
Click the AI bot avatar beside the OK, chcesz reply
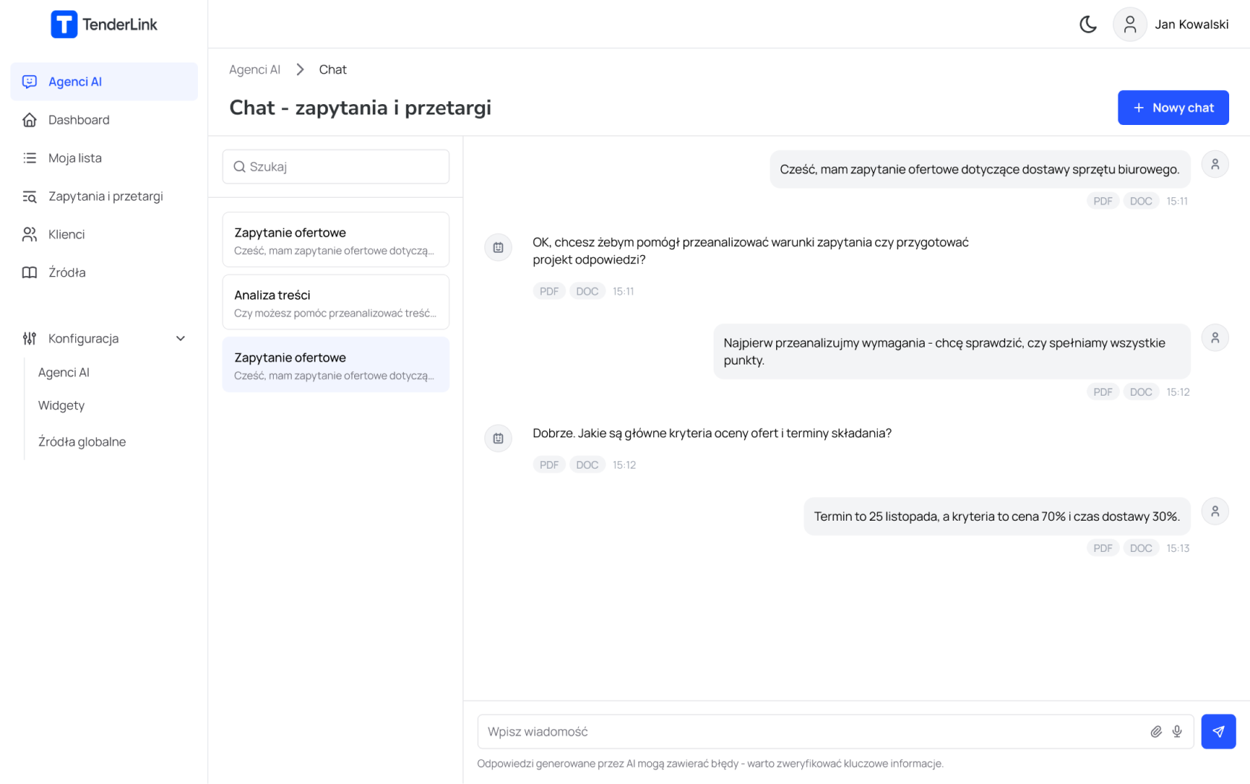498,248
